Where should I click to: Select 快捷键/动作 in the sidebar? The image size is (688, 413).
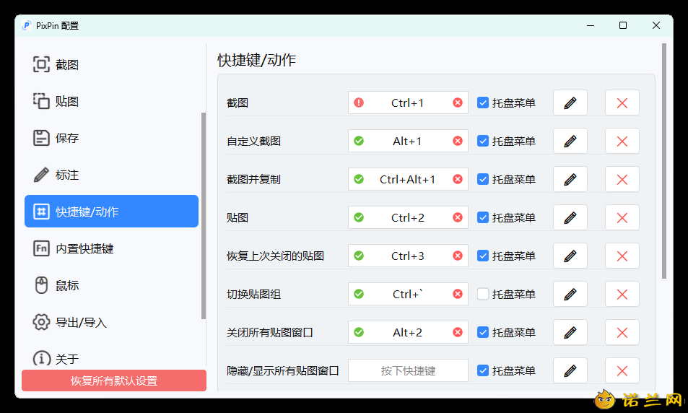point(111,211)
